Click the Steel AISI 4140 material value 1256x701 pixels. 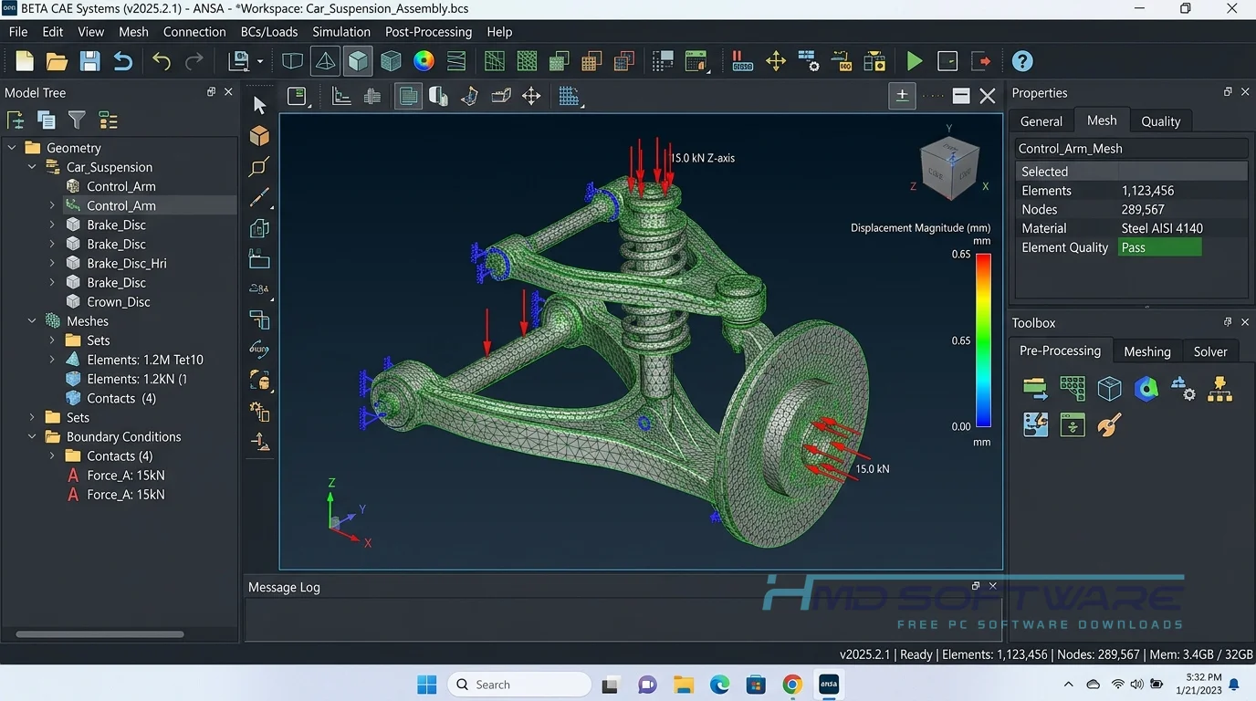coord(1162,228)
